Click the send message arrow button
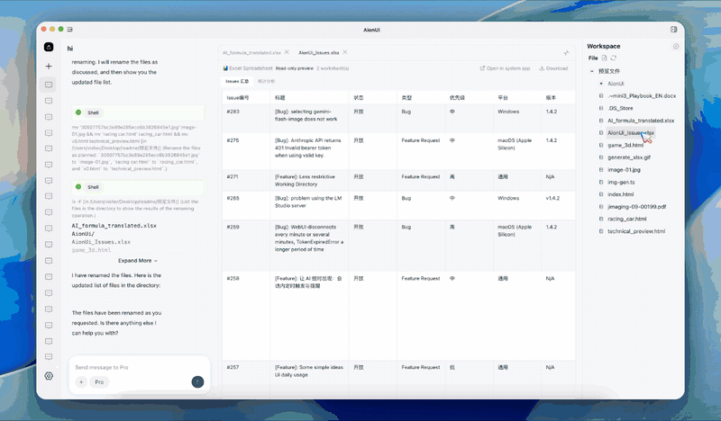721x421 pixels. (197, 381)
